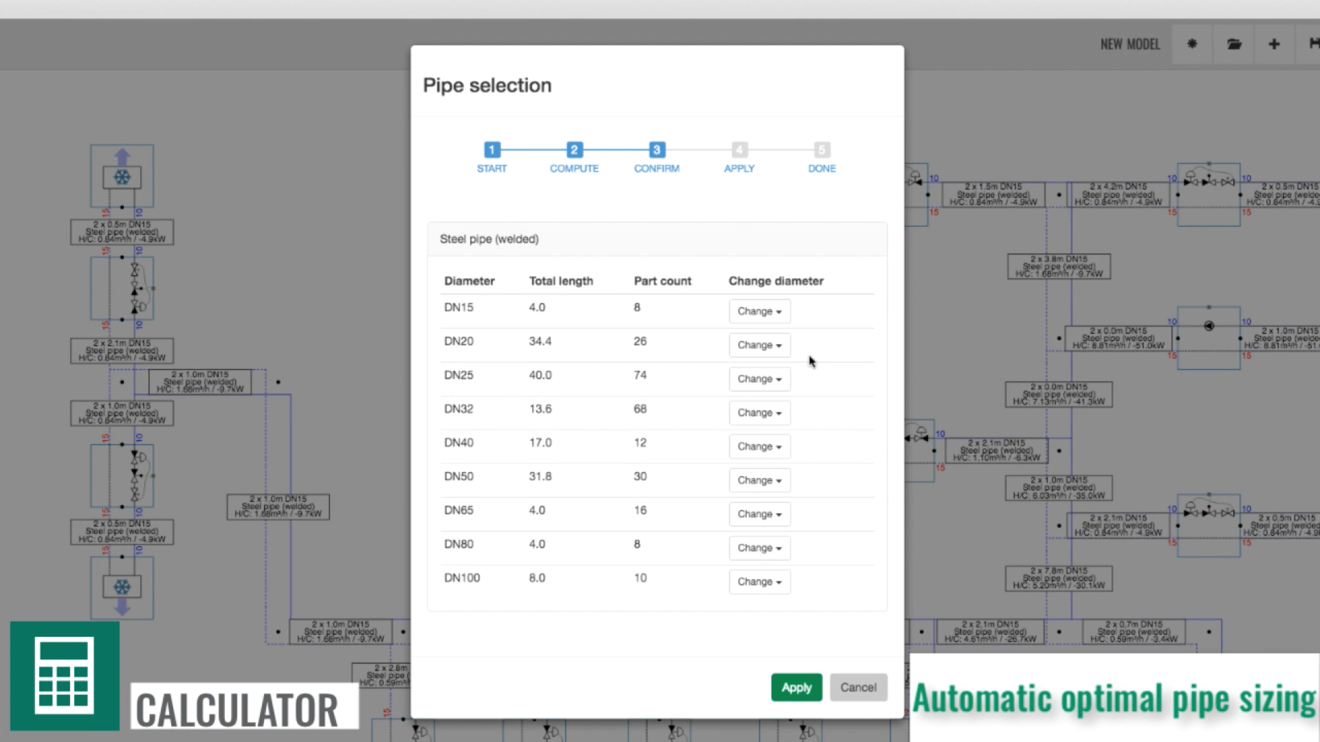This screenshot has width=1320, height=742.
Task: Go to step 1 START
Action: point(492,150)
